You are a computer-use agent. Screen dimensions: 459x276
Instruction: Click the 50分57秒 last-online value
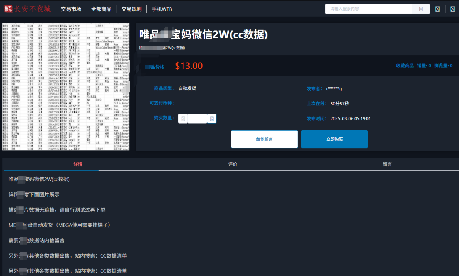(340, 104)
